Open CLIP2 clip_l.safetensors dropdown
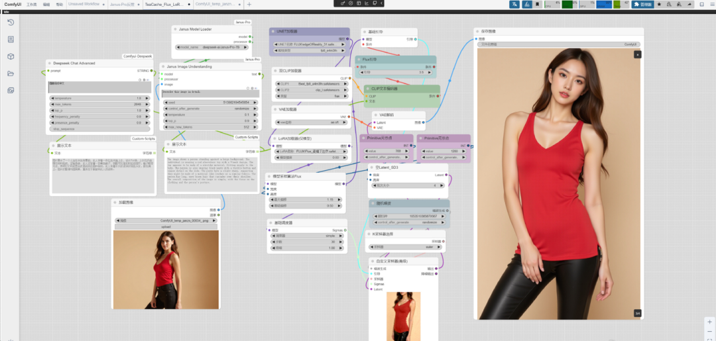This screenshot has width=716, height=341. [x=312, y=90]
